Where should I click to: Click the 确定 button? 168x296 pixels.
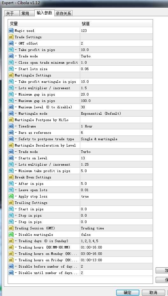click(x=128, y=292)
